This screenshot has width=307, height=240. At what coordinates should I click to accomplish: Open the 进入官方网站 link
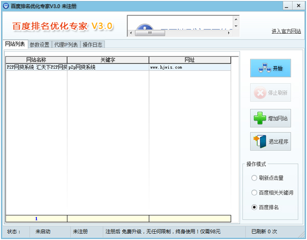coord(286,31)
